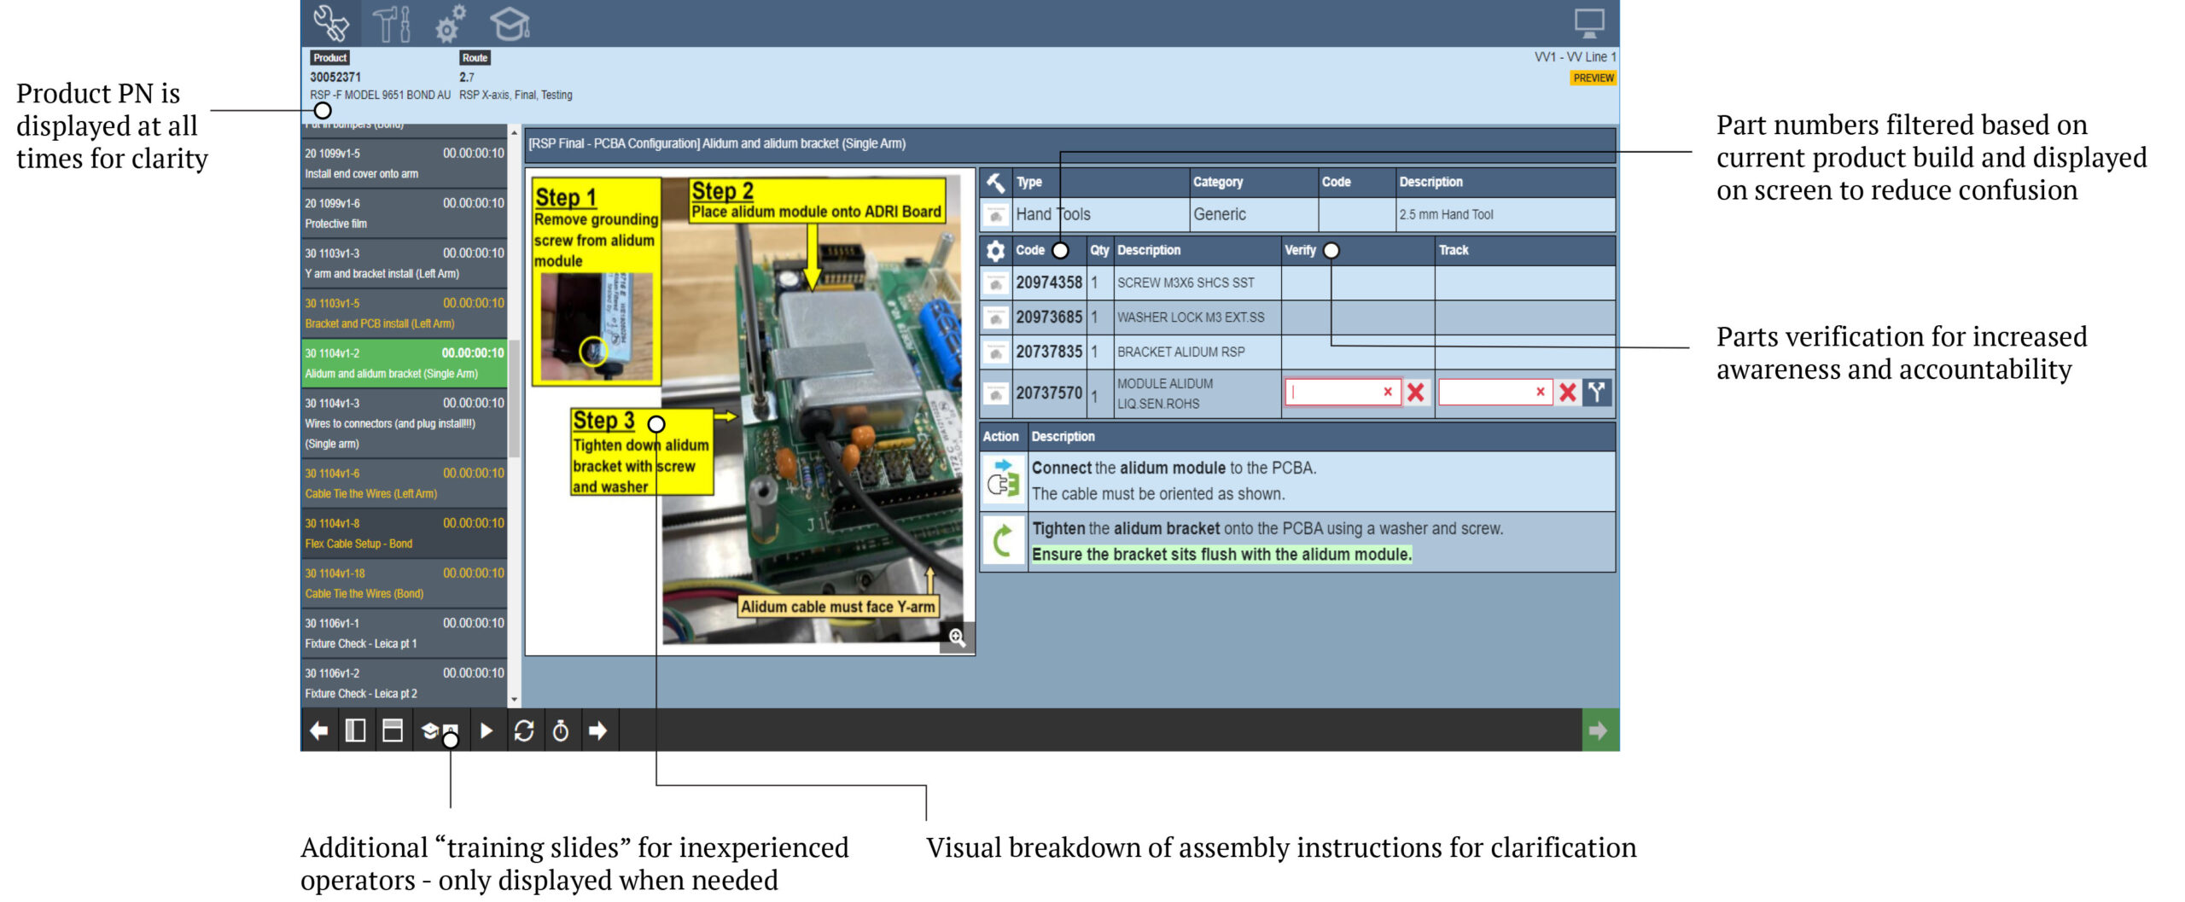The image size is (2185, 902).
Task: Click the Tighten action rotate arrow icon
Action: pos(1003,541)
